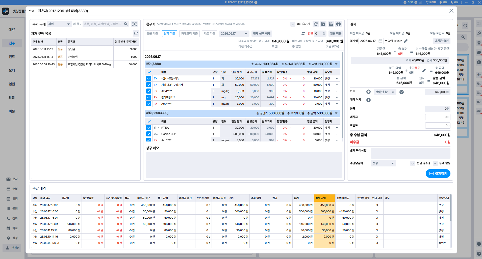The image size is (482, 259).
Task: Close the 수납 dialog with the X
Action: pos(451,11)
